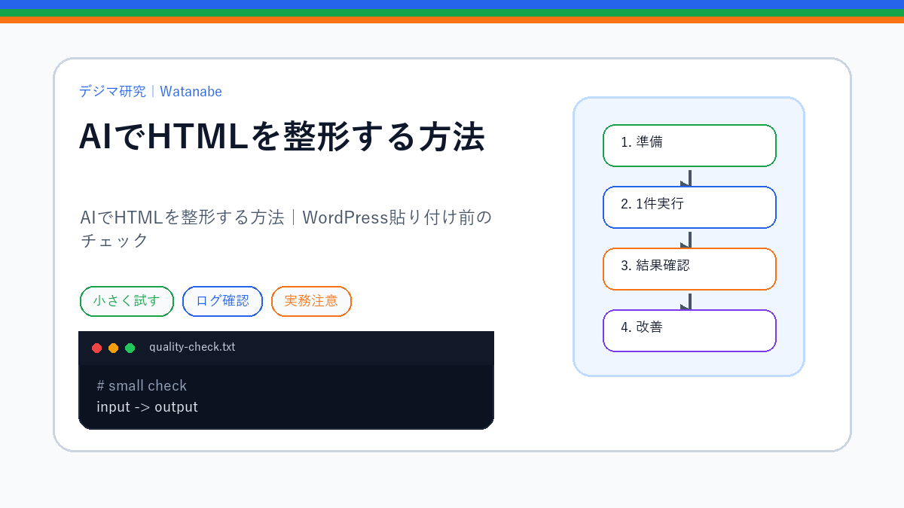Image resolution: width=904 pixels, height=508 pixels.
Task: Open step 4. 改善 box
Action: tap(689, 330)
